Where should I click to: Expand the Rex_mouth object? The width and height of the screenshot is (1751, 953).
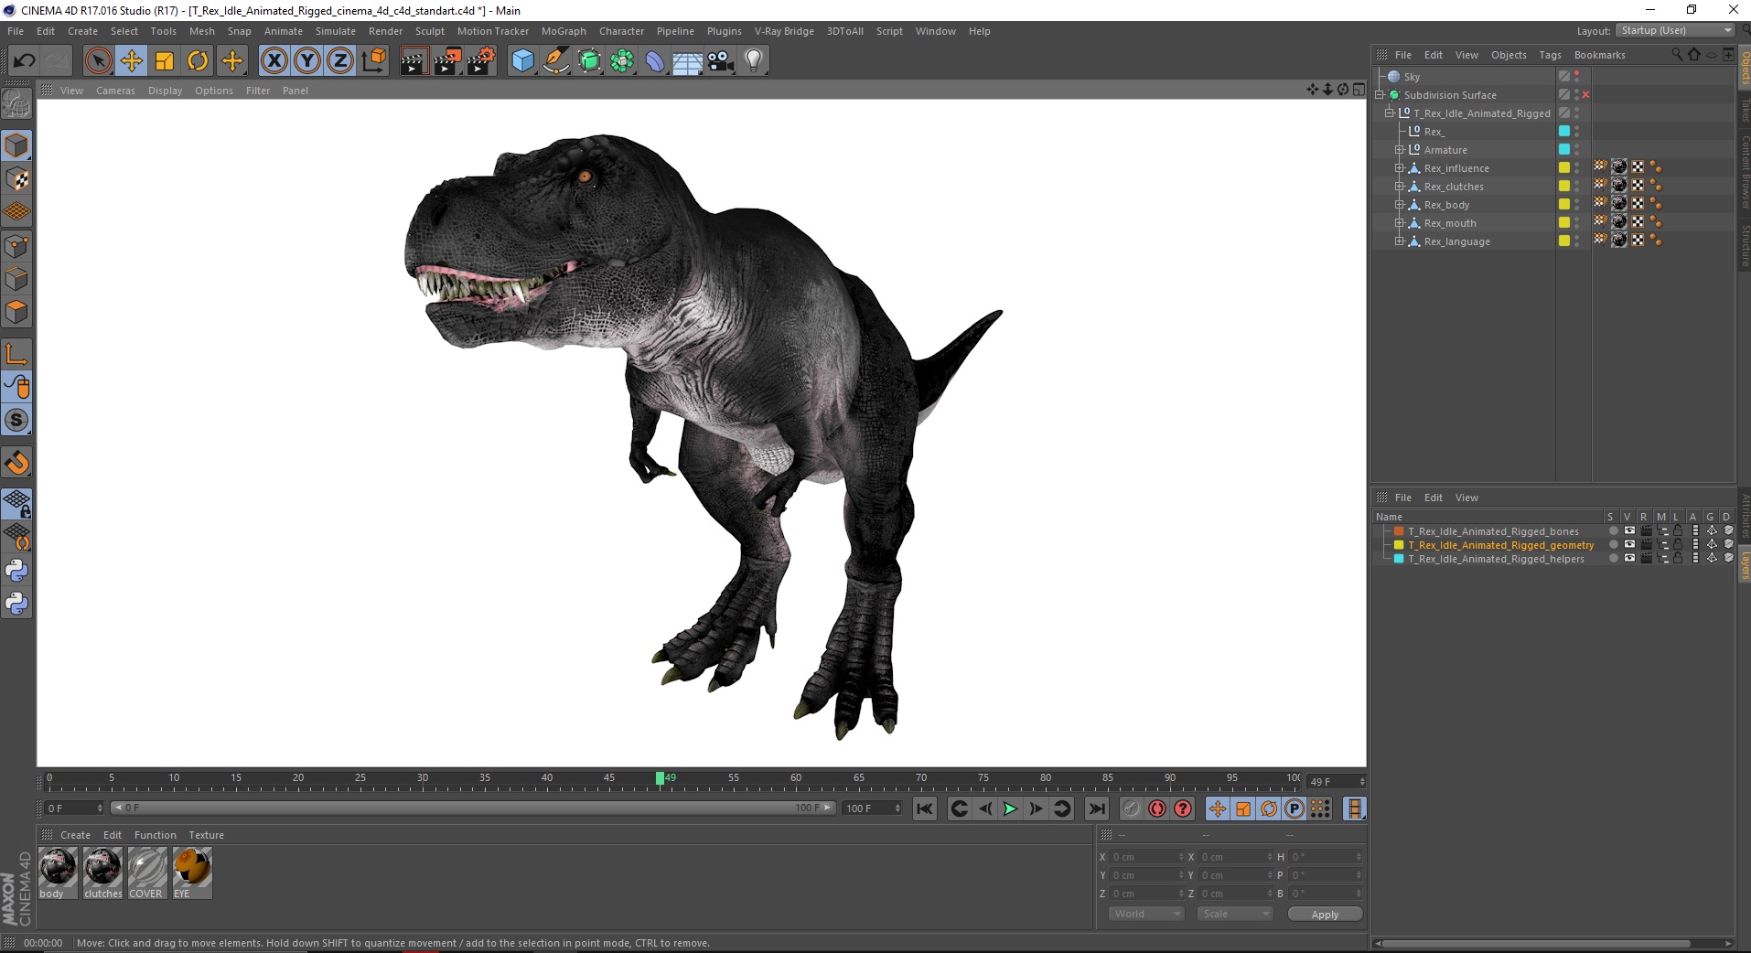point(1399,223)
